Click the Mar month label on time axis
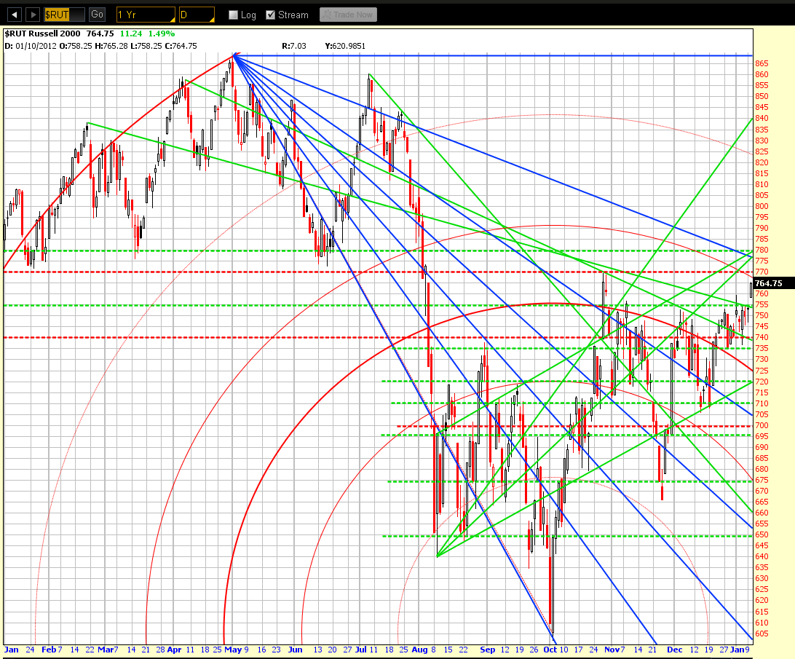The height and width of the screenshot is (659, 795). click(106, 650)
